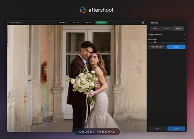
Task: Select the Retouch stage tab
Action: 101,23
